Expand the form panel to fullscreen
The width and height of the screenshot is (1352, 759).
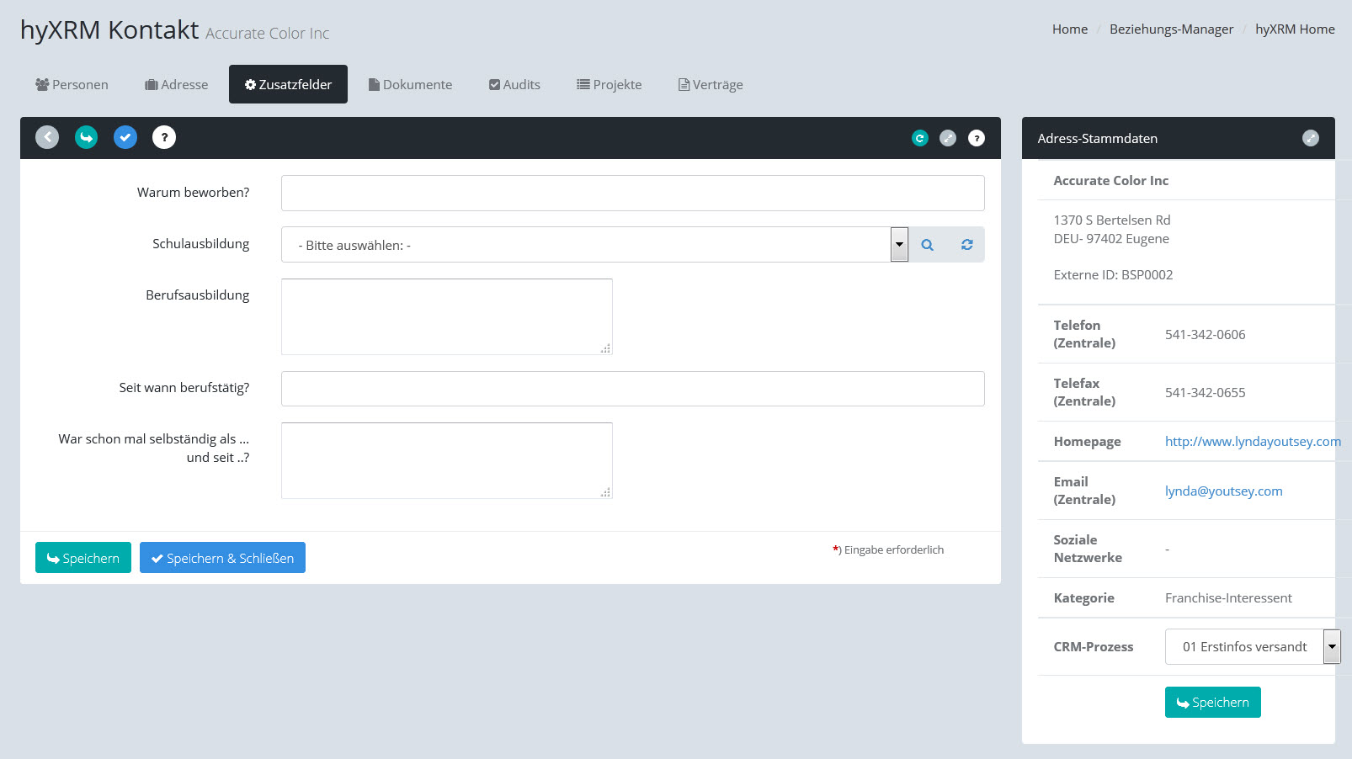coord(948,138)
